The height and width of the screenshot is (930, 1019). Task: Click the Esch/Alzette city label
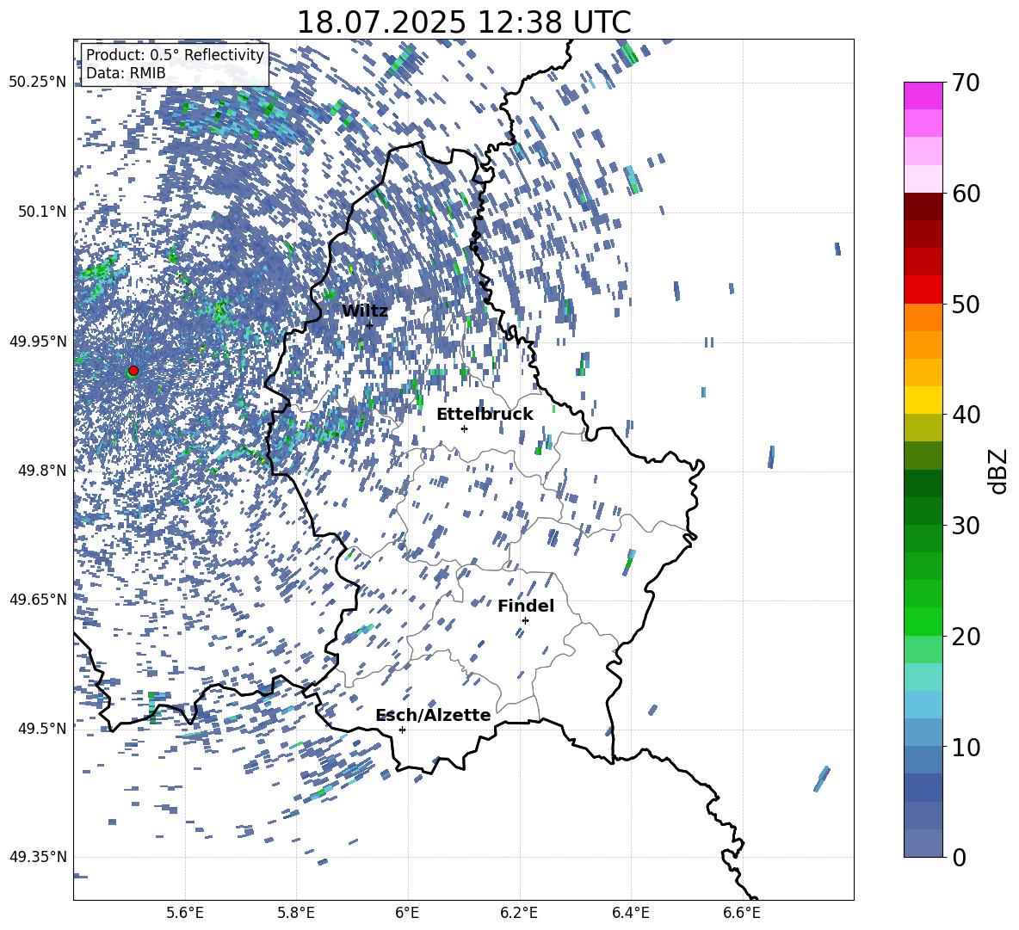pyautogui.click(x=433, y=715)
